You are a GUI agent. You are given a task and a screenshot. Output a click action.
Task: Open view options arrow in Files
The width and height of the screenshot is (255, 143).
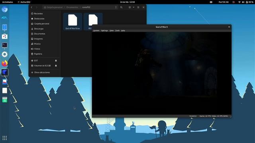tap(133, 7)
